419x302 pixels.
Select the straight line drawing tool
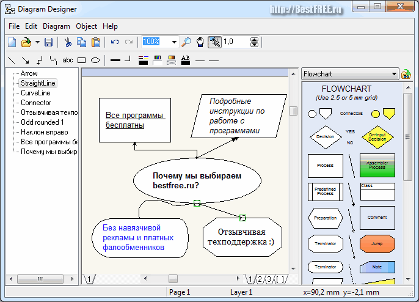click(11, 60)
